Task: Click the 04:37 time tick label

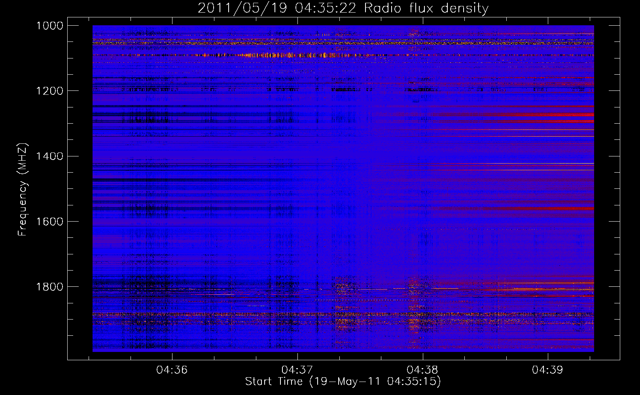Action: 297,370
